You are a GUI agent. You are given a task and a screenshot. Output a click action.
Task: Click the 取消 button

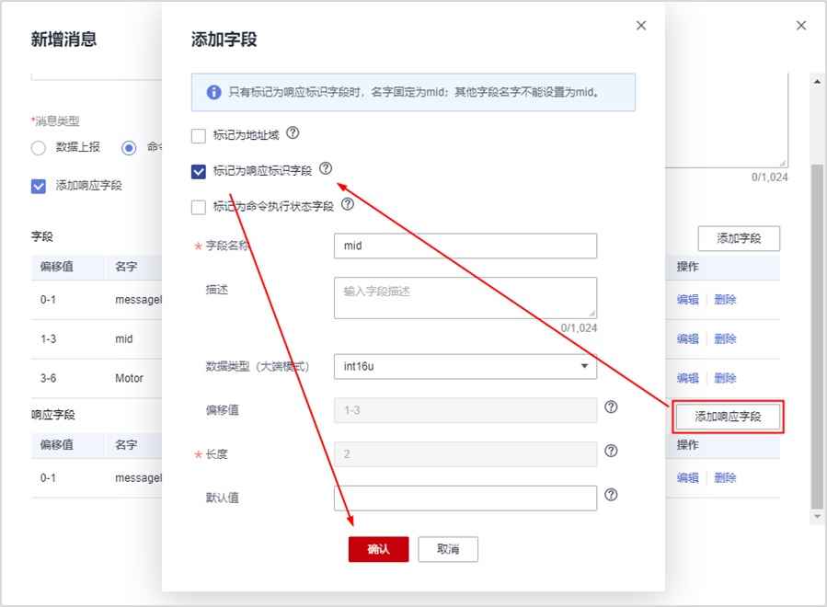point(447,549)
